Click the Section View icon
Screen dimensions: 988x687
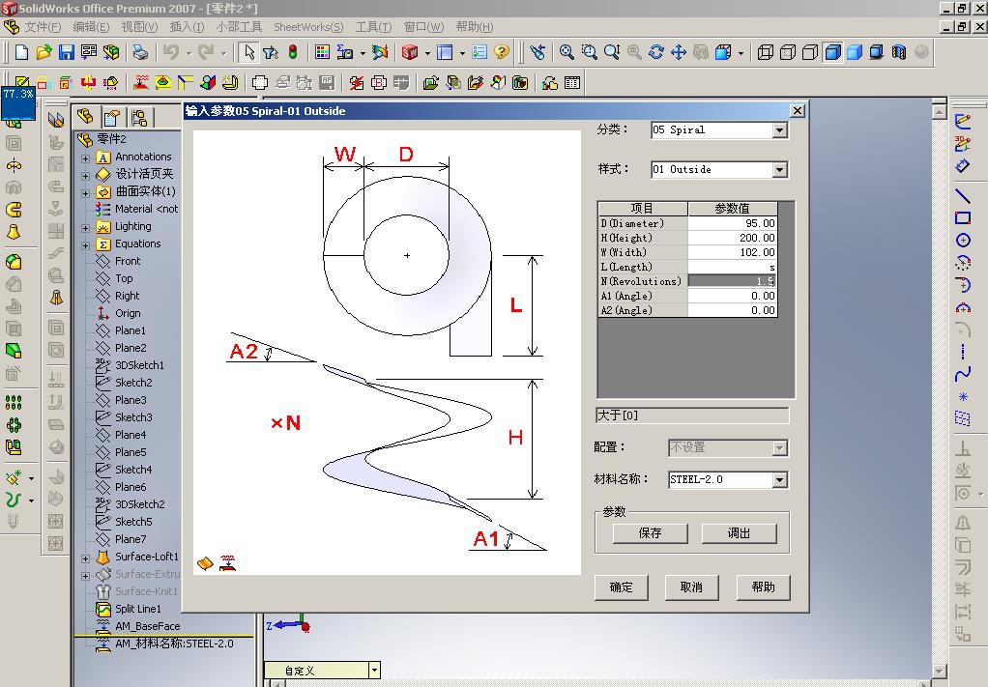click(x=899, y=52)
